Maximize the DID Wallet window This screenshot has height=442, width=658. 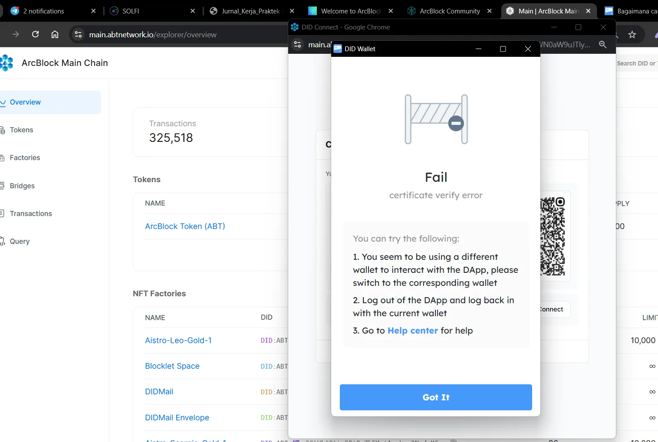pyautogui.click(x=503, y=49)
